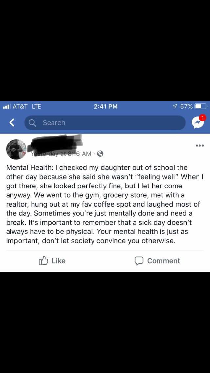Viewport: 210px width, 373px height.
Task: Open the Messenger icon with notification badge
Action: (x=198, y=122)
